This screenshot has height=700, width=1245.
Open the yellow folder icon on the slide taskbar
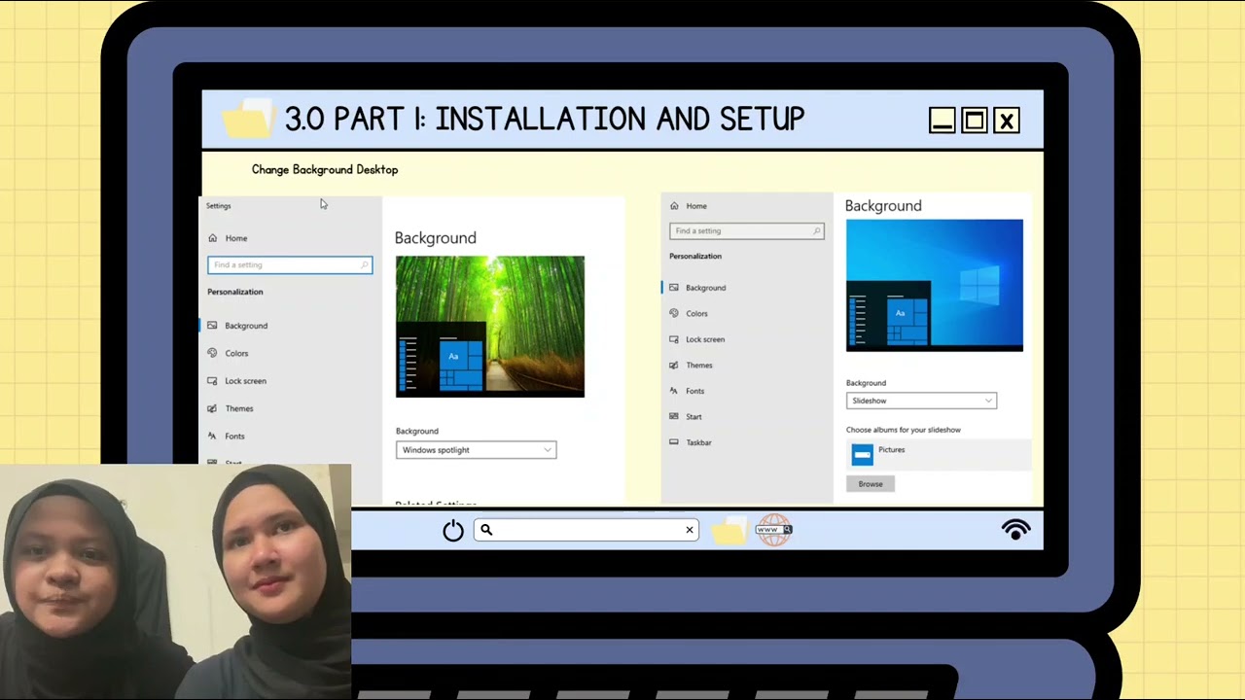click(729, 531)
